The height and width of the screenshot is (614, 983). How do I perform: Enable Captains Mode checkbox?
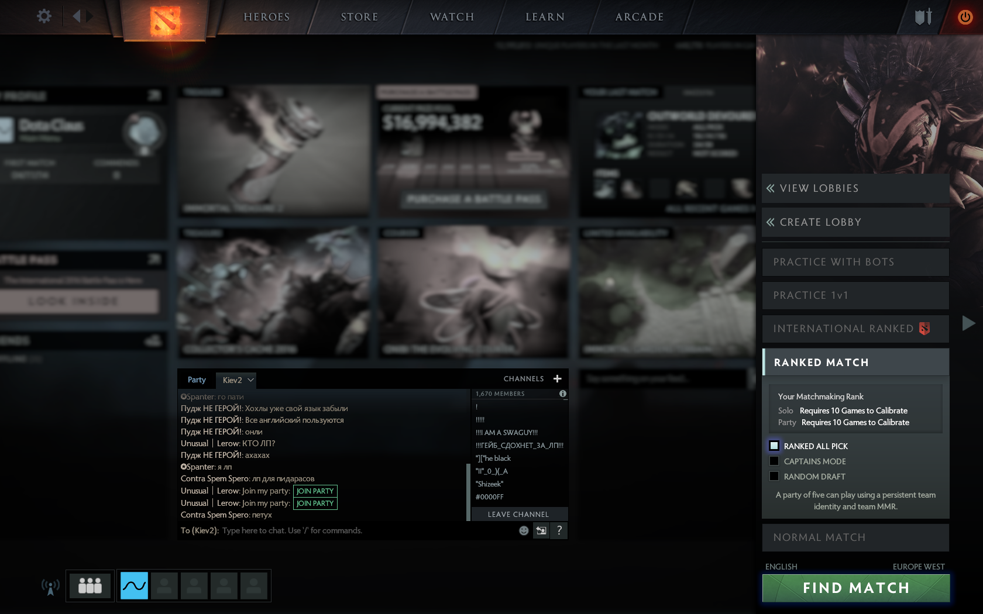[774, 461]
